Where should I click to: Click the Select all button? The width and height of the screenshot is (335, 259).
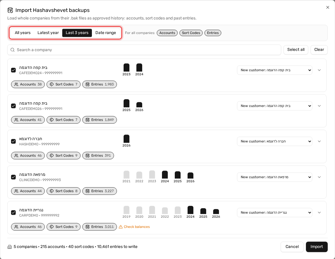tap(296, 49)
